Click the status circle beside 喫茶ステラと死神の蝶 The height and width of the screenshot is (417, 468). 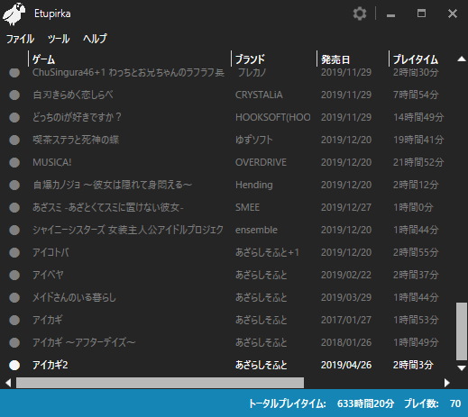(x=14, y=140)
